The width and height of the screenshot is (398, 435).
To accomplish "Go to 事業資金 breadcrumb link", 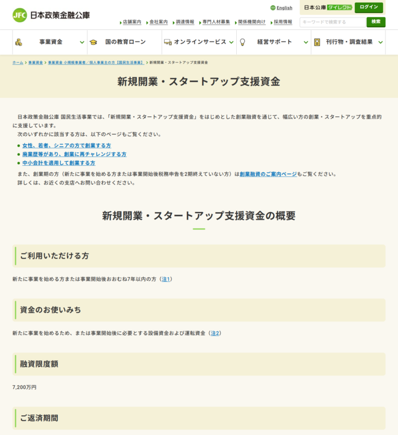I will coord(36,63).
